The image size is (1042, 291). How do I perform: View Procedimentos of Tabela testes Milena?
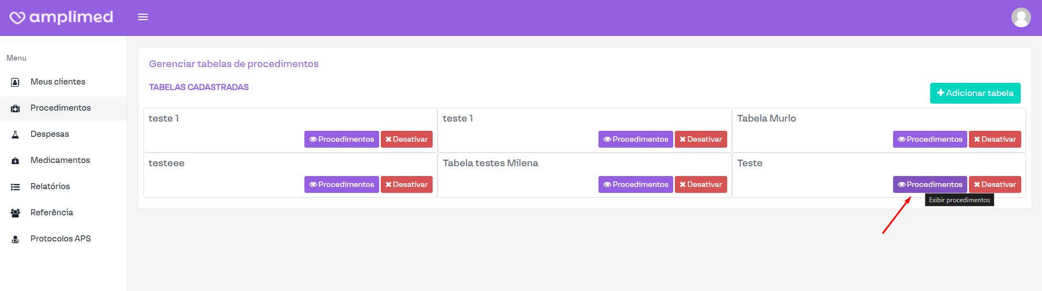click(636, 185)
